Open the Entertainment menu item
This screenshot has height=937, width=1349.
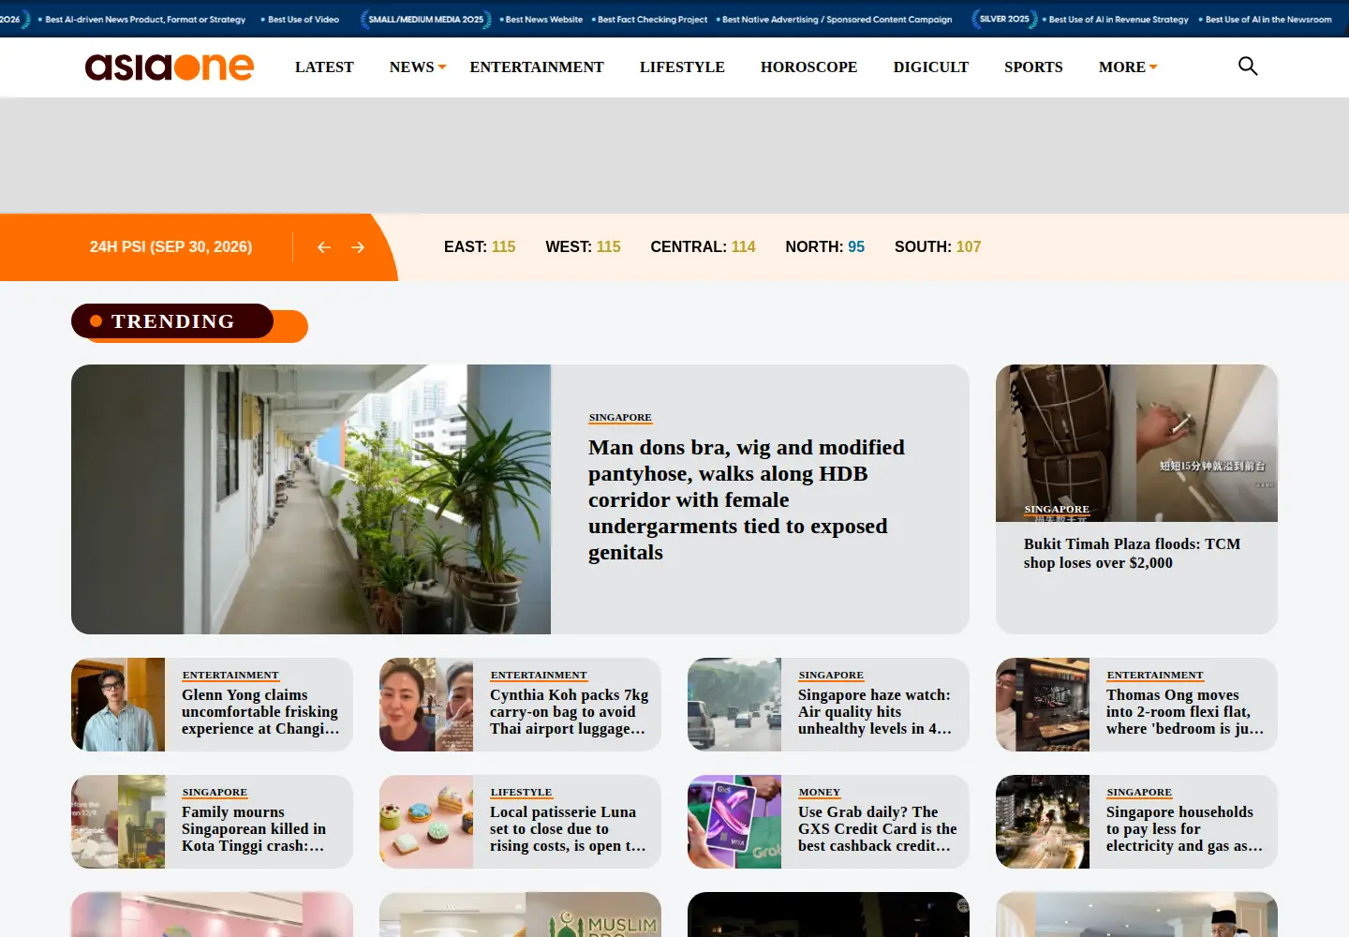click(537, 67)
